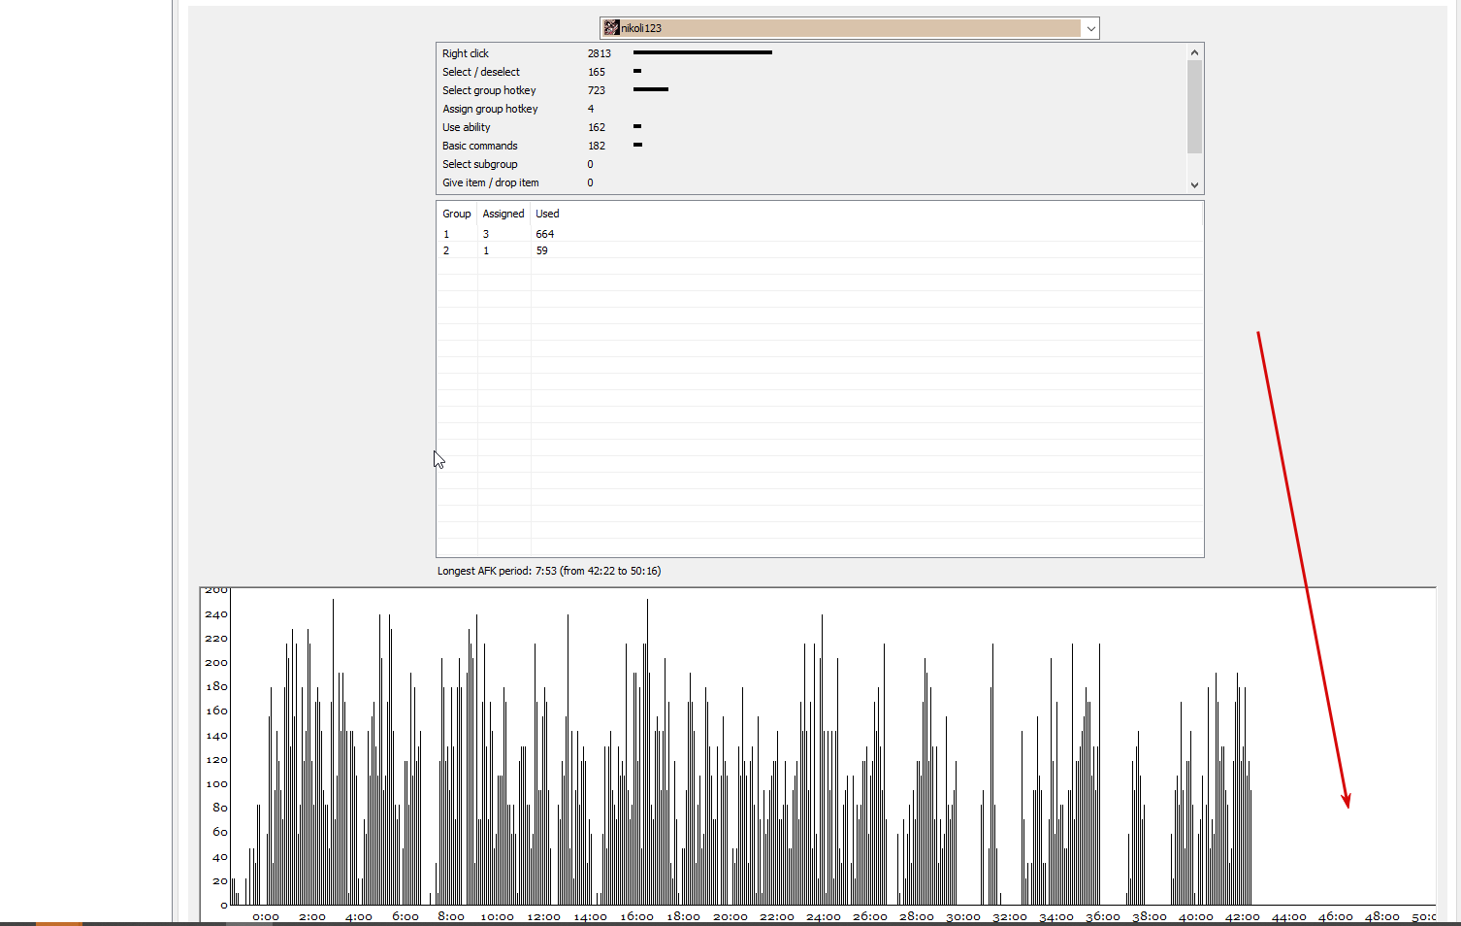
Task: Open the nikoli123 player dropdown arrow
Action: (1090, 28)
